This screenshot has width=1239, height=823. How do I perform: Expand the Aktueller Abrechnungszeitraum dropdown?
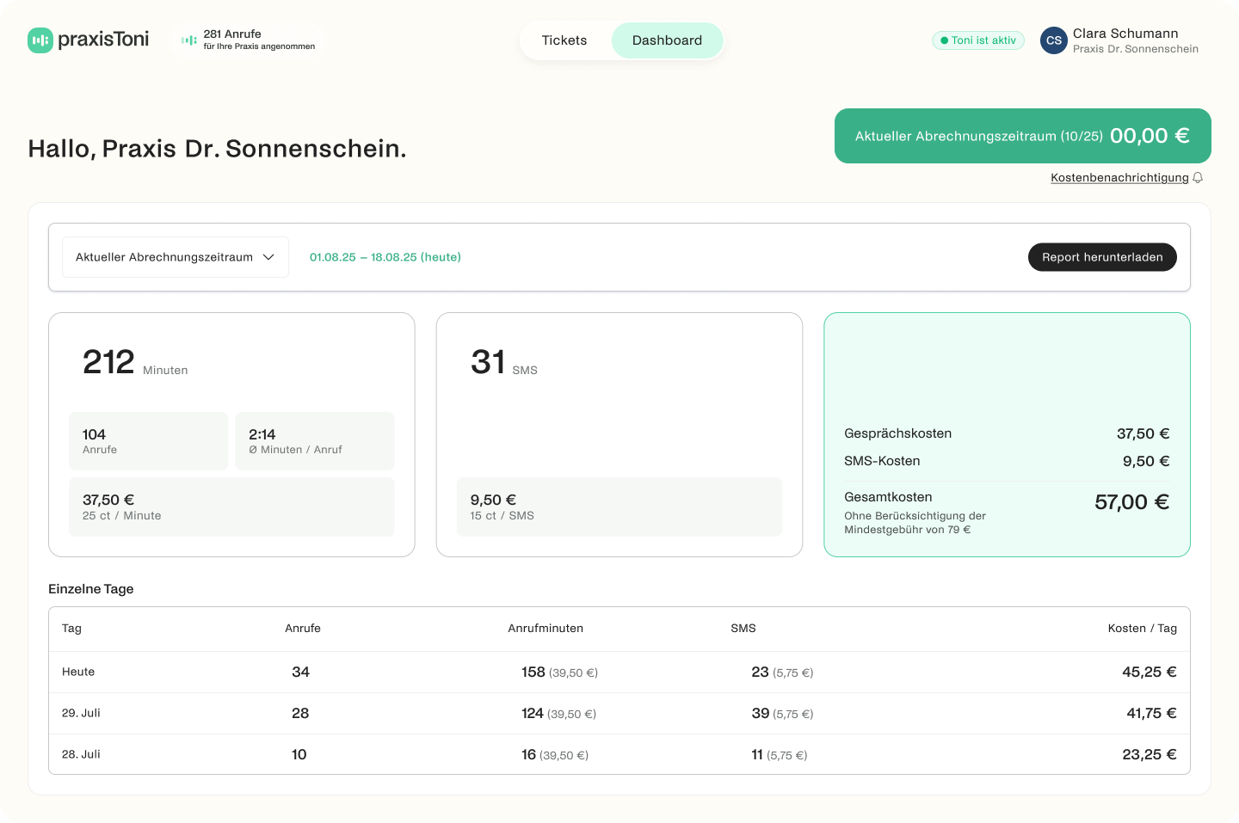click(175, 257)
